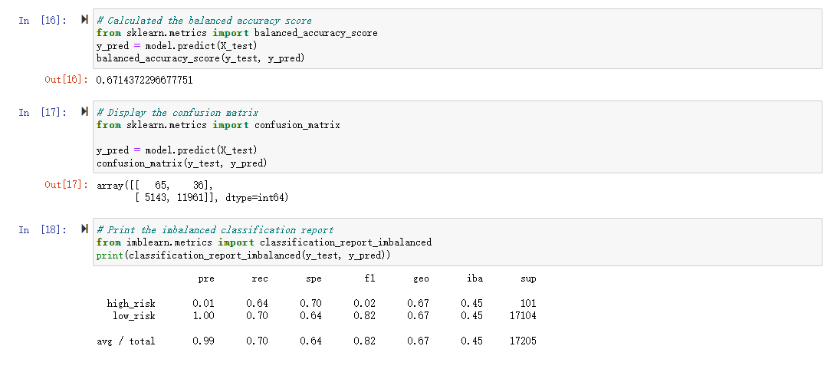Click the 'f1' column header in report
Screen dimensions: 834x369
[370, 279]
